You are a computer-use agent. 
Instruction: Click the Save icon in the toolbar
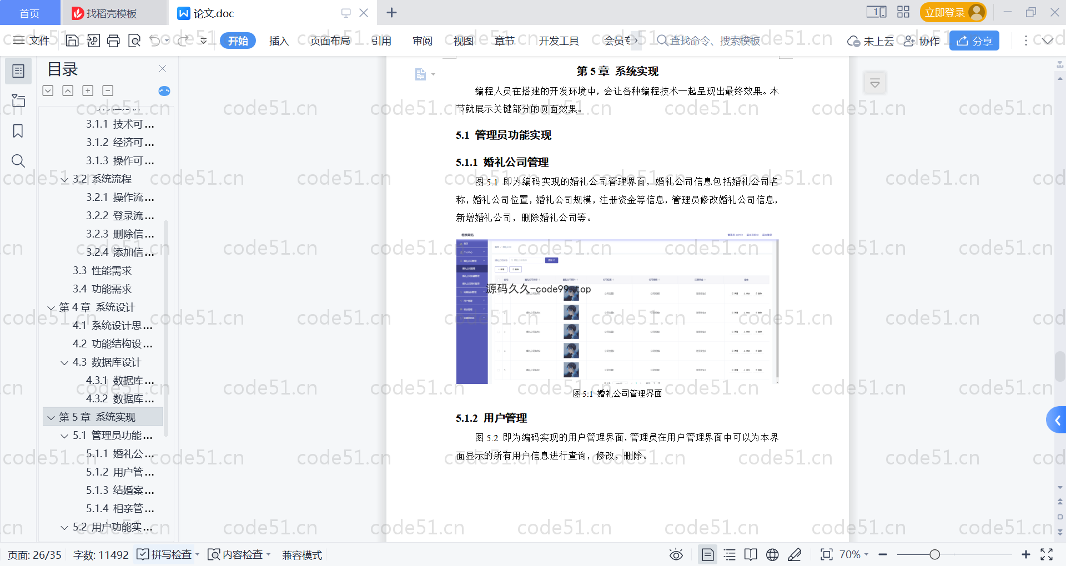(72, 41)
